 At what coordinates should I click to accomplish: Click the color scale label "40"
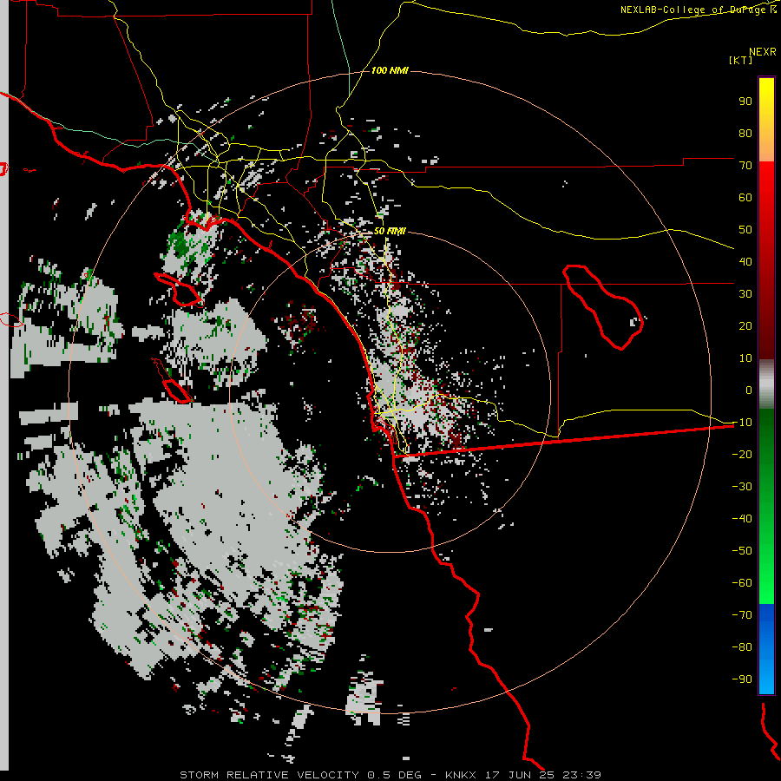point(745,261)
